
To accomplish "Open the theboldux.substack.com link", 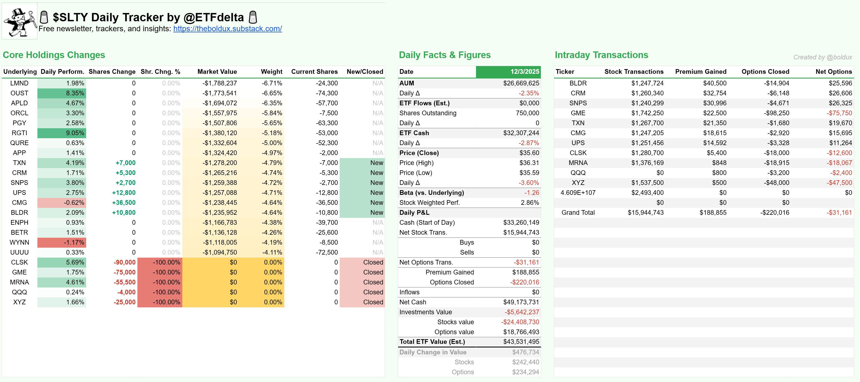I will click(227, 29).
